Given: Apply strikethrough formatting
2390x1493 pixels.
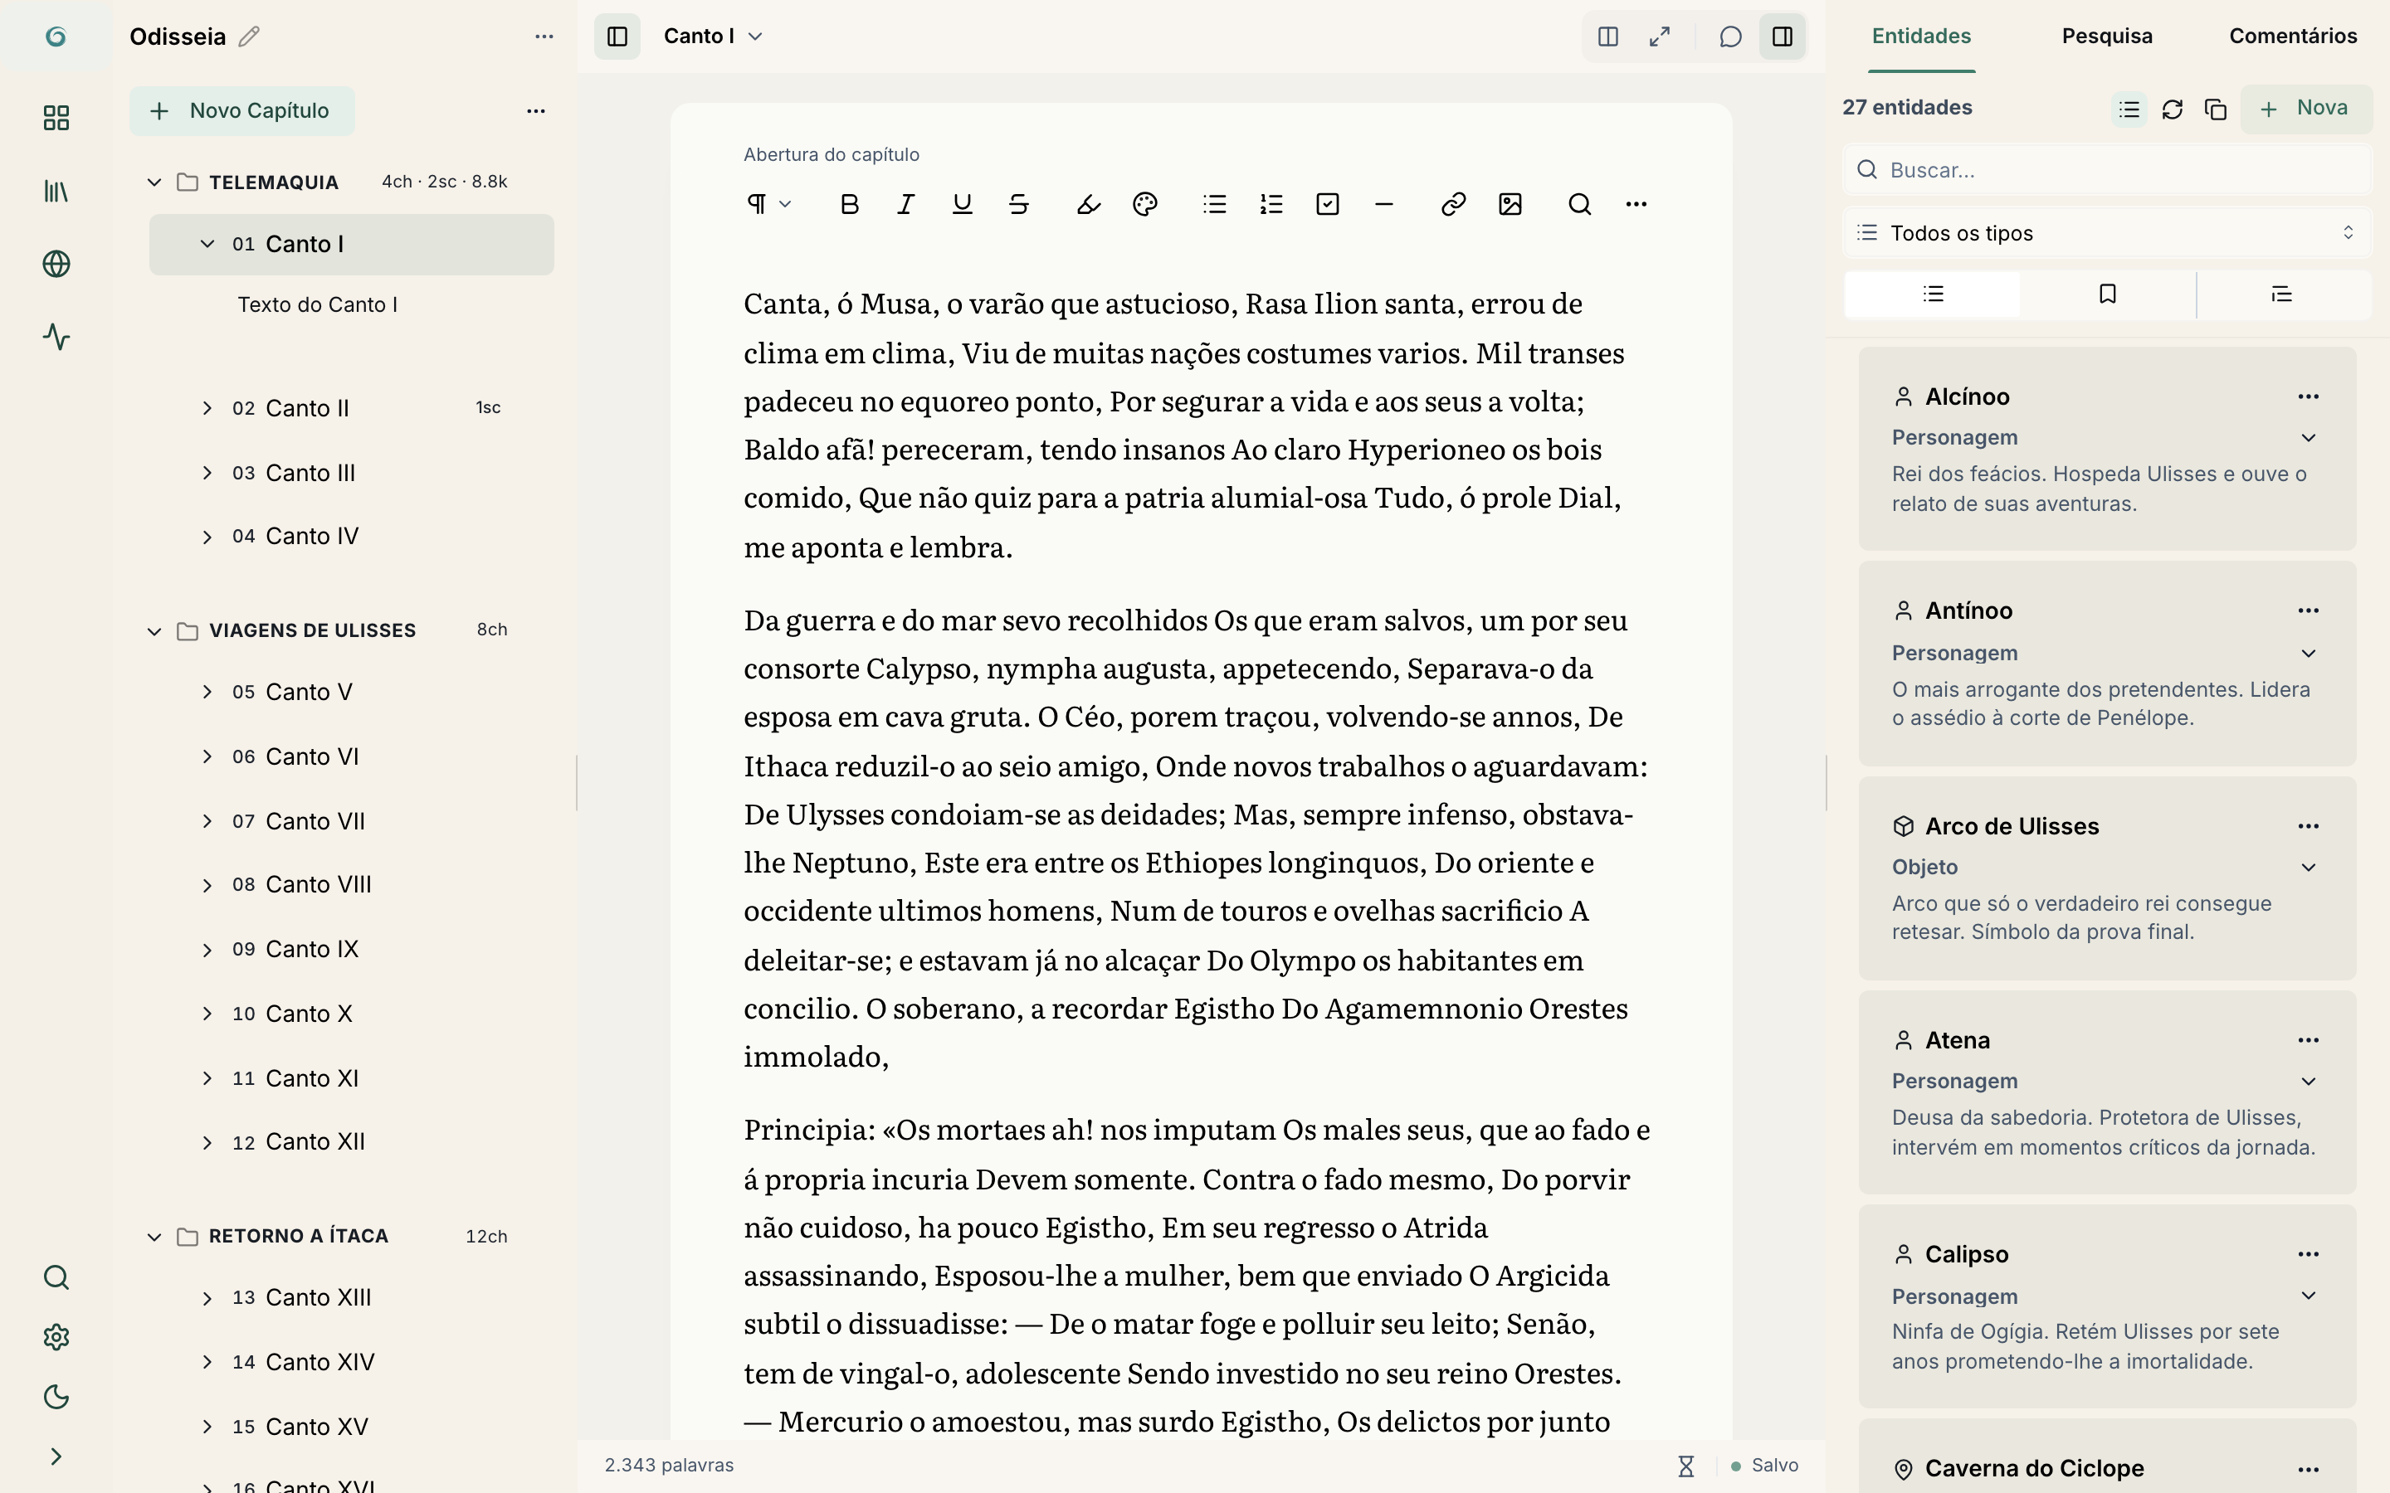Looking at the screenshot, I should point(1018,204).
